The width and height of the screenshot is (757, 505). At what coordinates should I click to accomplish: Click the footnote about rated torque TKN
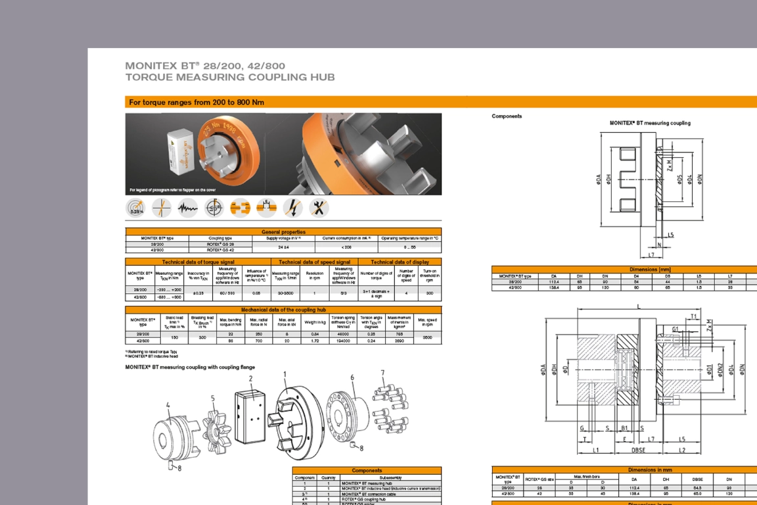(x=150, y=352)
